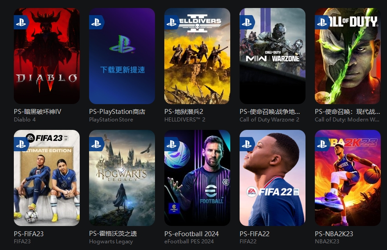The height and width of the screenshot is (250, 387).
Task: Select the FIFA 22 cover art
Action: [x=273, y=178]
